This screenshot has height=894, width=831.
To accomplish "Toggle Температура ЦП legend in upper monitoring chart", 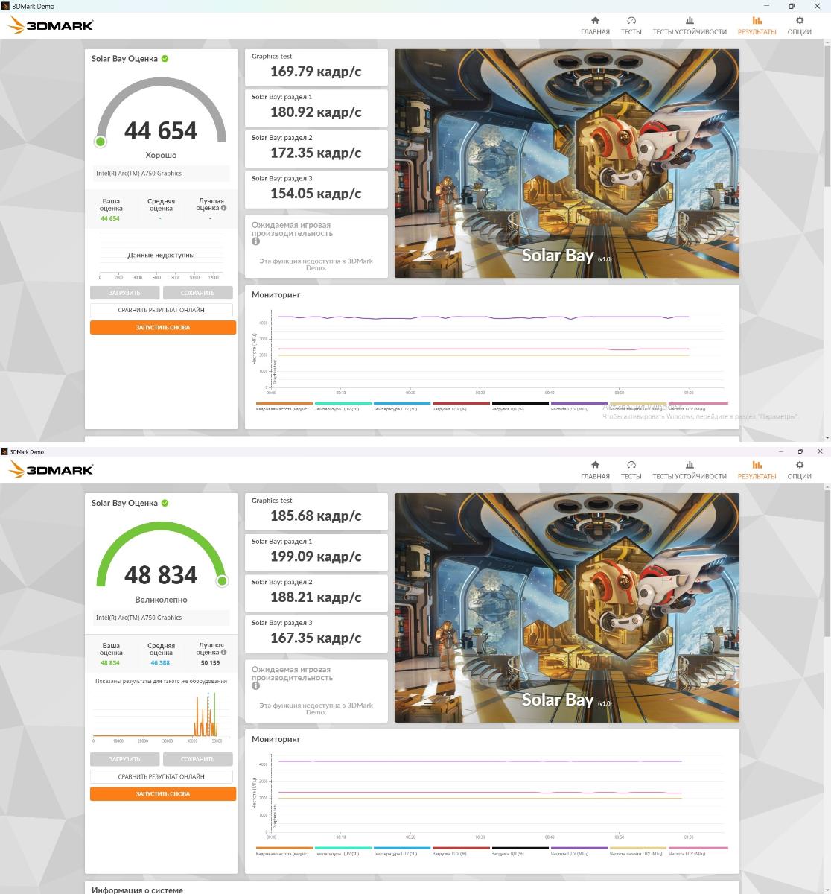I will click(x=343, y=407).
